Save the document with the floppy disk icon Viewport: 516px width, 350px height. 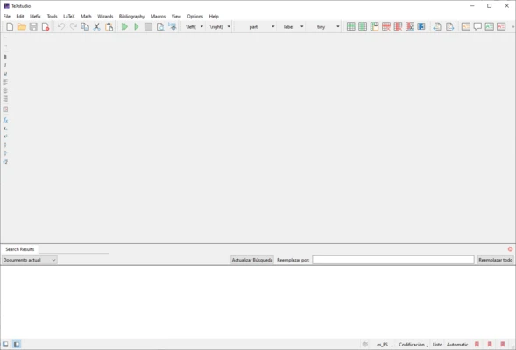tap(33, 26)
